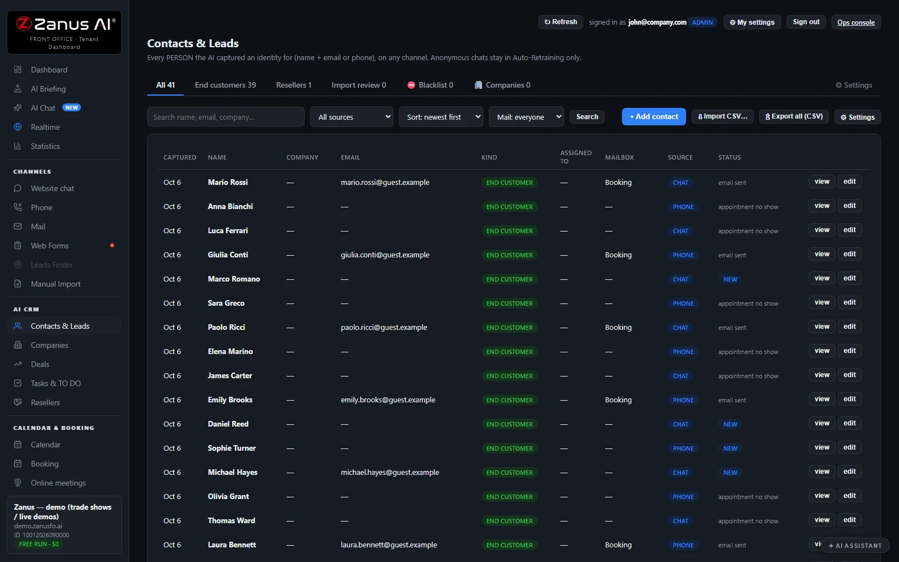This screenshot has height=562, width=899.
Task: Open Mail via the envelope icon
Action: point(17,226)
